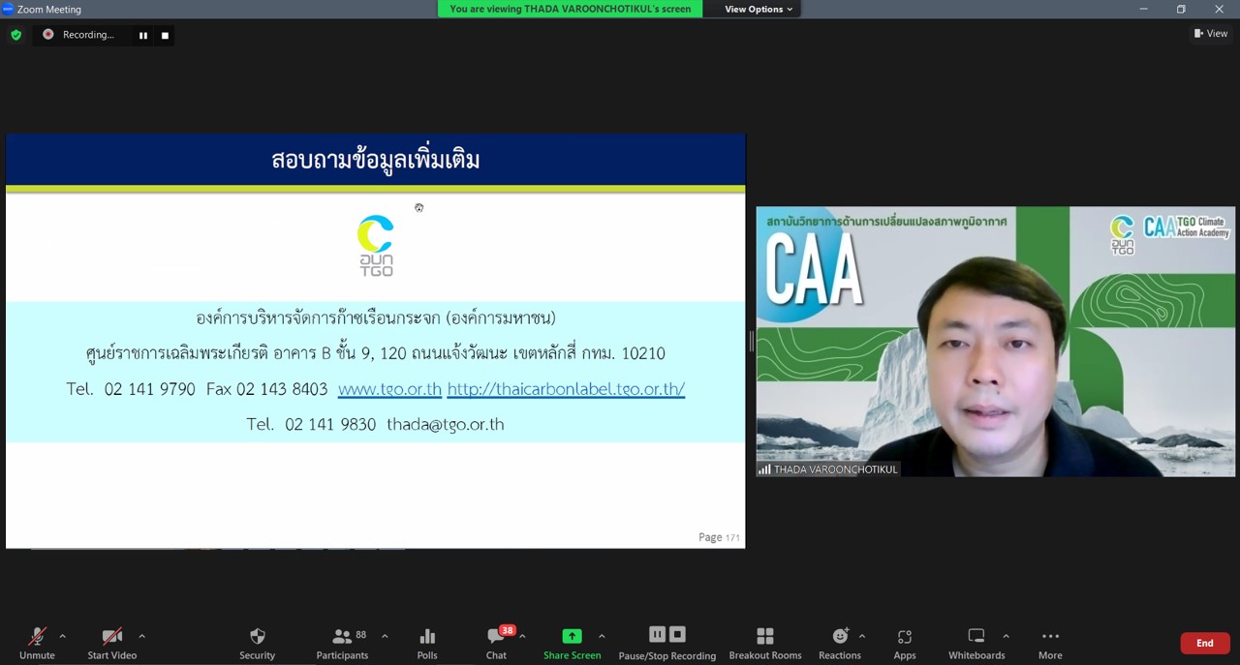
Task: Open the Participants list
Action: [x=341, y=642]
